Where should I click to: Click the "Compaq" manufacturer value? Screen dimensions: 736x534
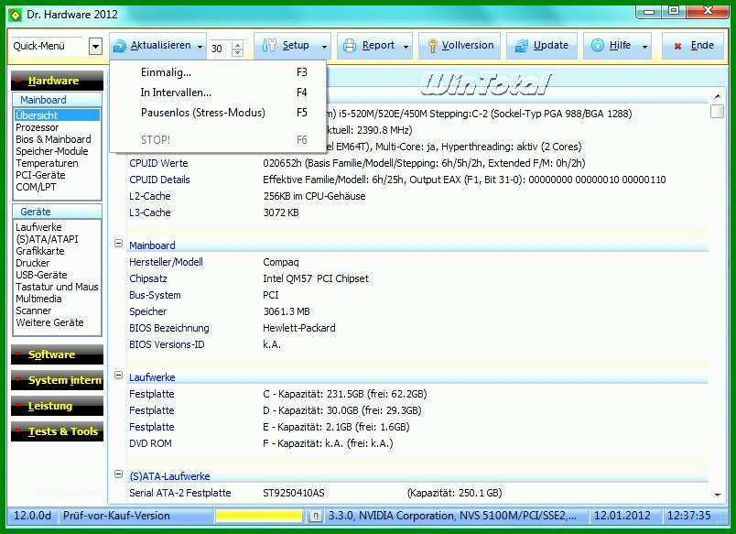coord(281,262)
